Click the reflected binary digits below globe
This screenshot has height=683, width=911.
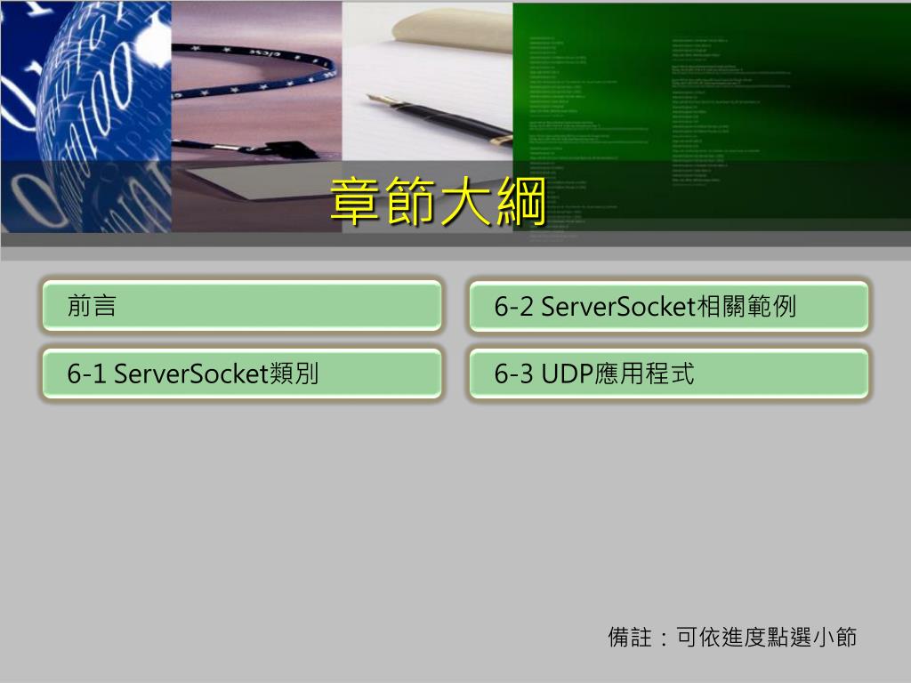click(x=86, y=197)
